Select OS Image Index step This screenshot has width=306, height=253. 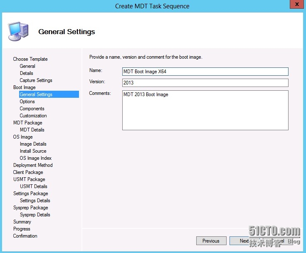point(35,158)
